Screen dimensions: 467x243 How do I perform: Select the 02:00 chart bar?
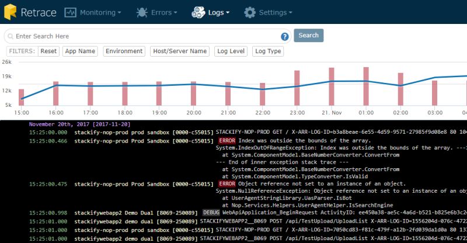(400, 89)
